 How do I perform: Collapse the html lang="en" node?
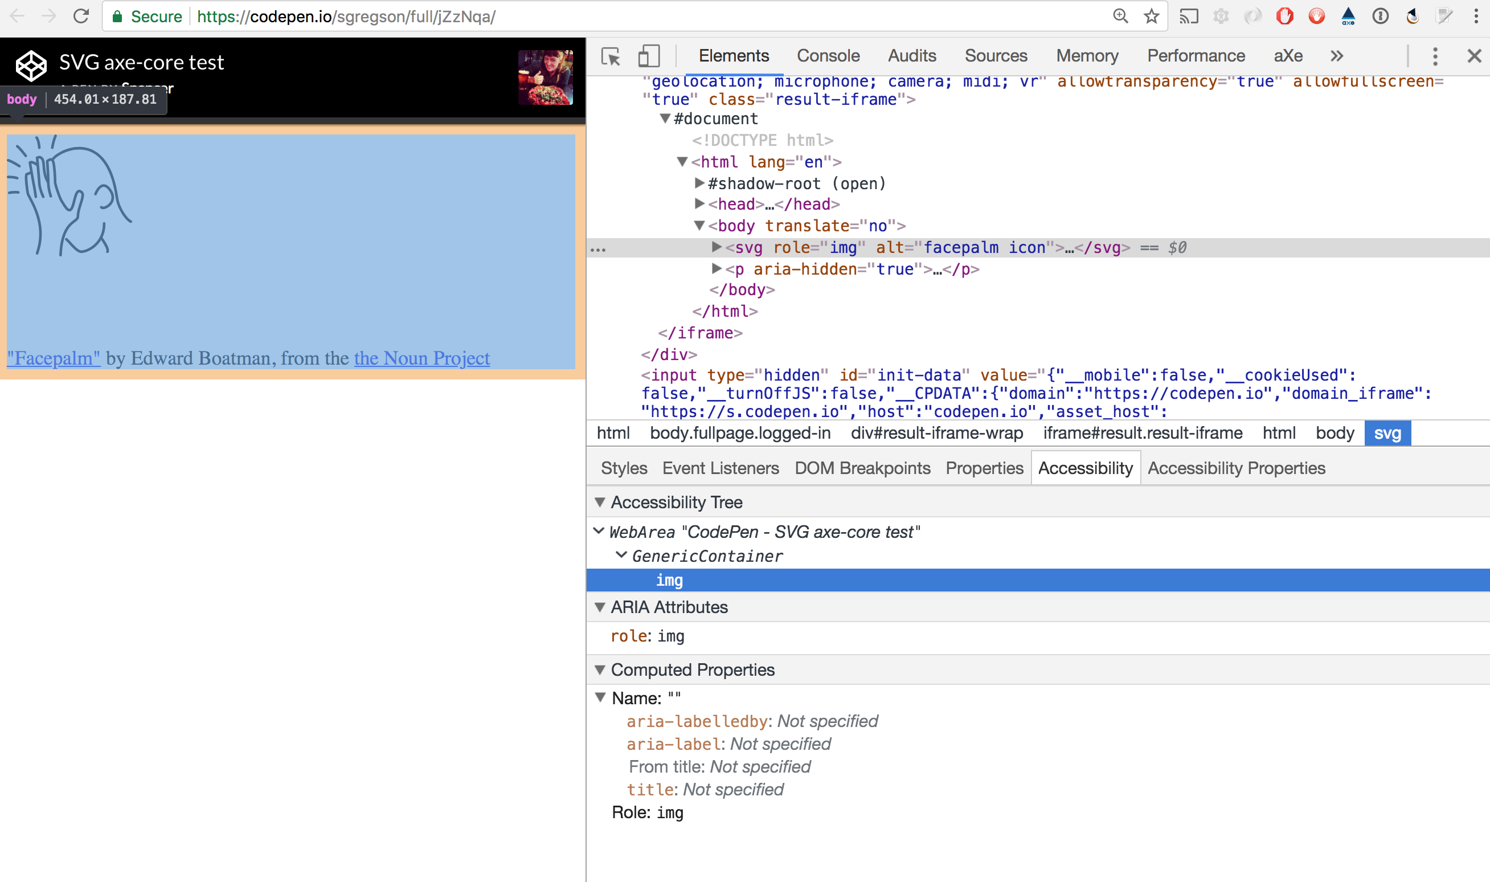(682, 162)
